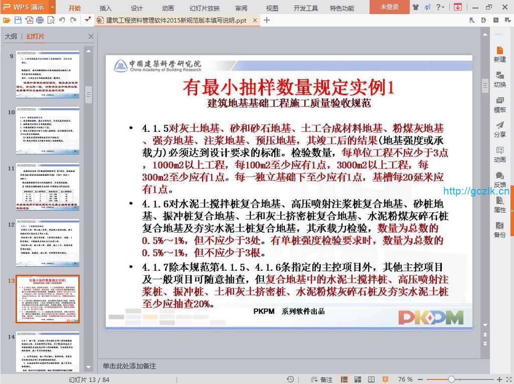This screenshot has height=384, width=514.
Task: Click the 新建 (New) sidebar icon
Action: click(x=499, y=54)
